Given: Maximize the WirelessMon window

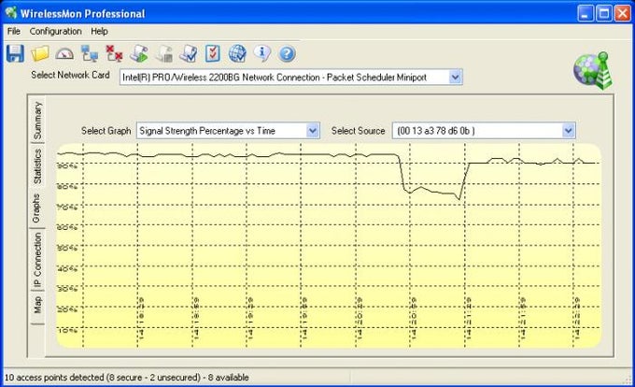Looking at the screenshot, I should [x=604, y=13].
